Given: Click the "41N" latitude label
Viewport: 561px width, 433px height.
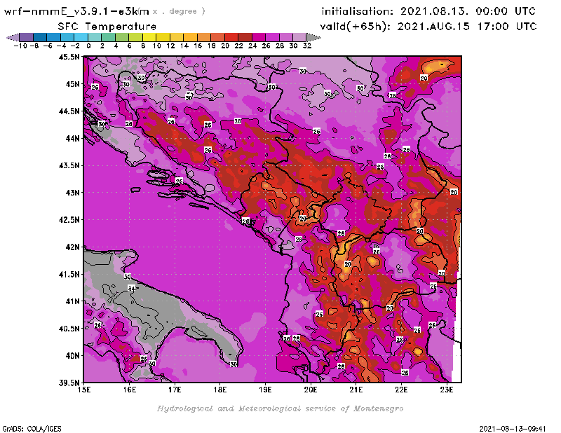Looking at the screenshot, I should pyautogui.click(x=73, y=301).
